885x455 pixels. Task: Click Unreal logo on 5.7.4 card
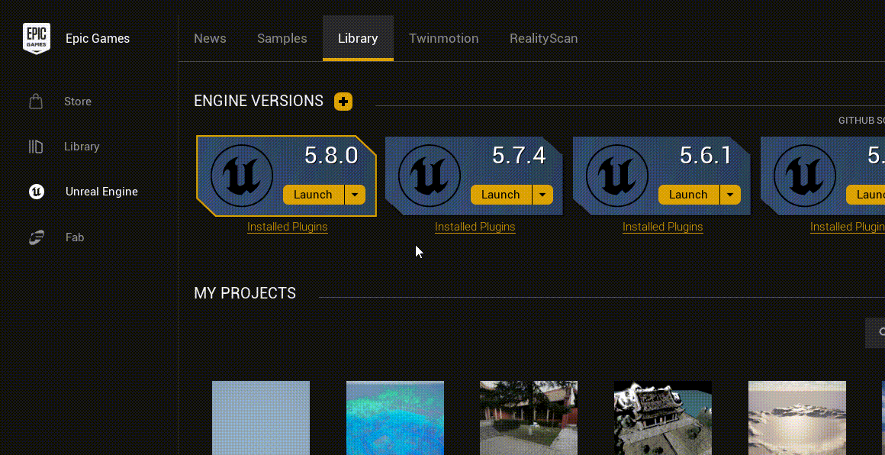point(430,176)
